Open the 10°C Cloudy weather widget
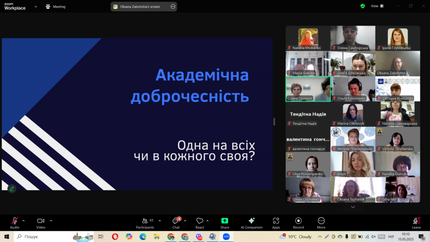The width and height of the screenshot is (430, 242). 295,237
